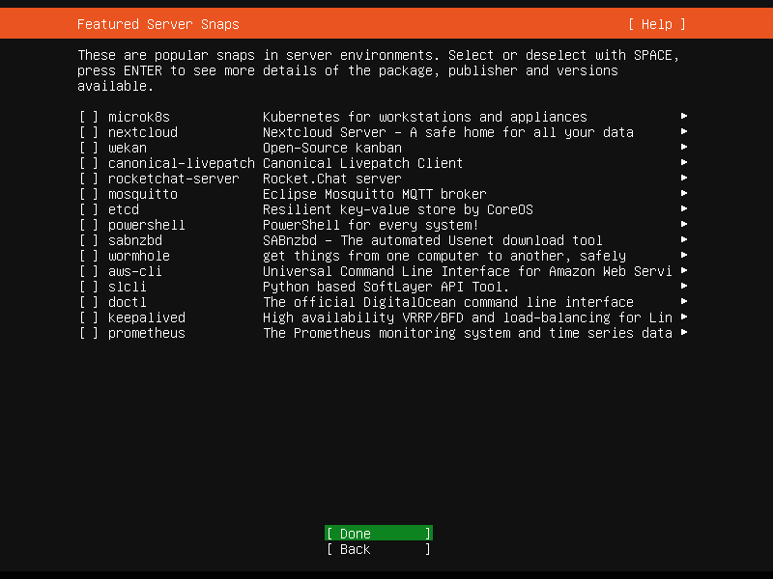Expand details arrow for wormhole row
Screen dimensions: 773x579
(684, 255)
